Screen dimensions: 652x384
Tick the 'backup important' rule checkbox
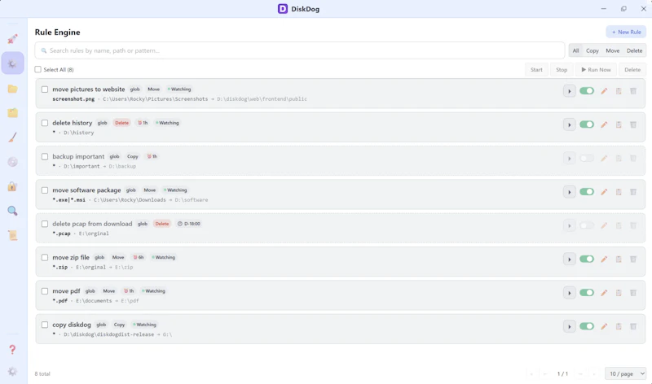tap(45, 156)
